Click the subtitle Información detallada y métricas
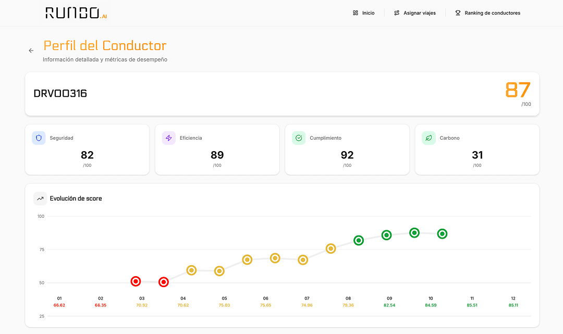Image resolution: width=563 pixels, height=334 pixels. pos(105,59)
